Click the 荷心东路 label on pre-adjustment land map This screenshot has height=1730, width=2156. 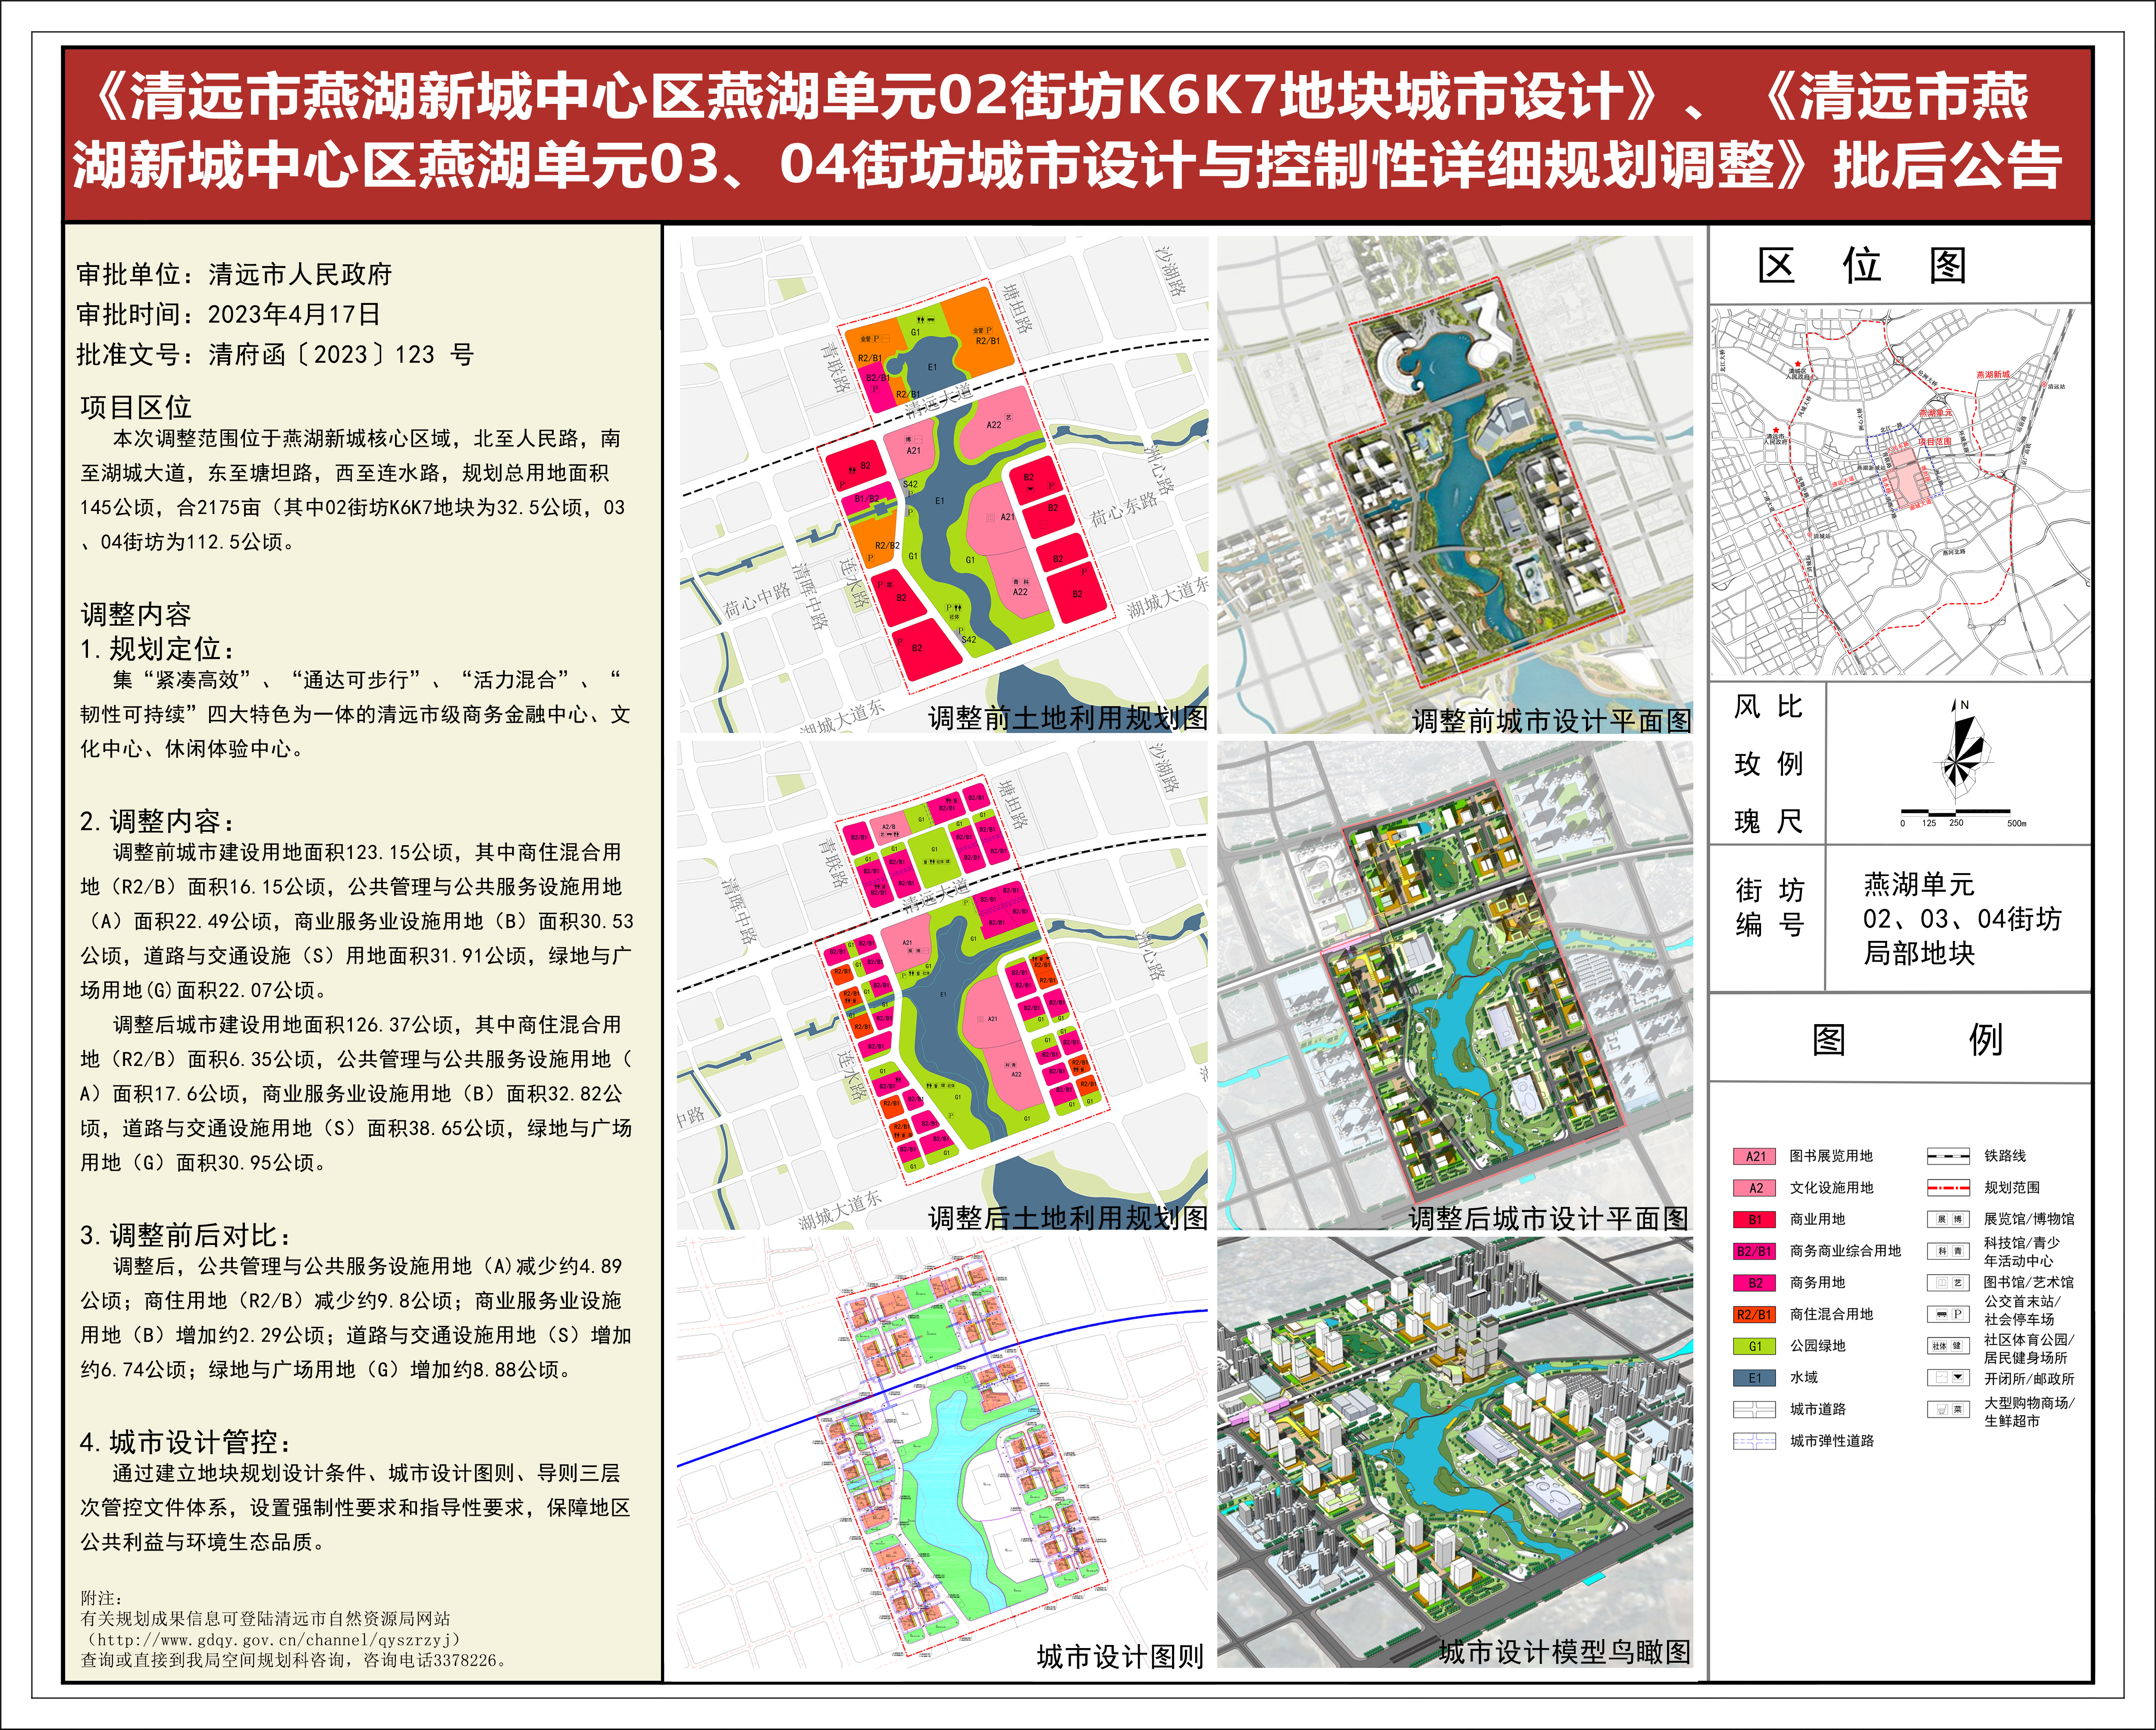(x=1124, y=509)
